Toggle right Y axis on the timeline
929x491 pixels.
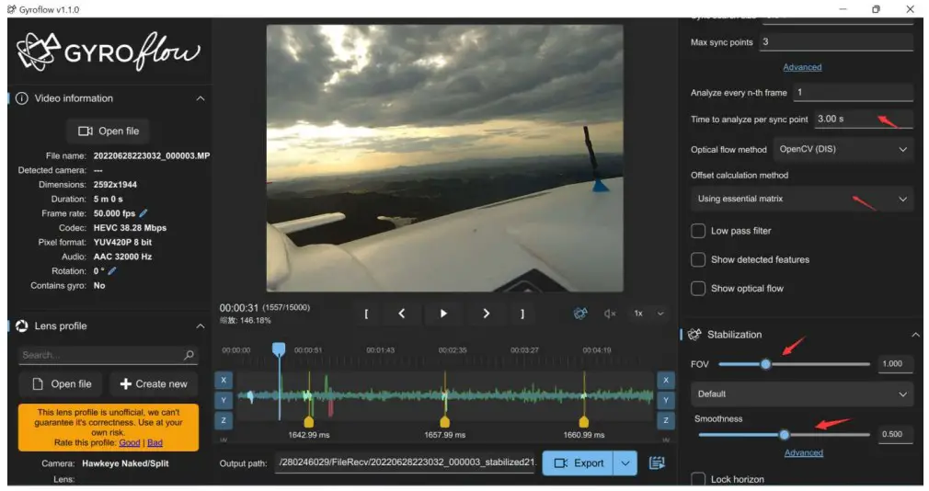click(x=665, y=400)
